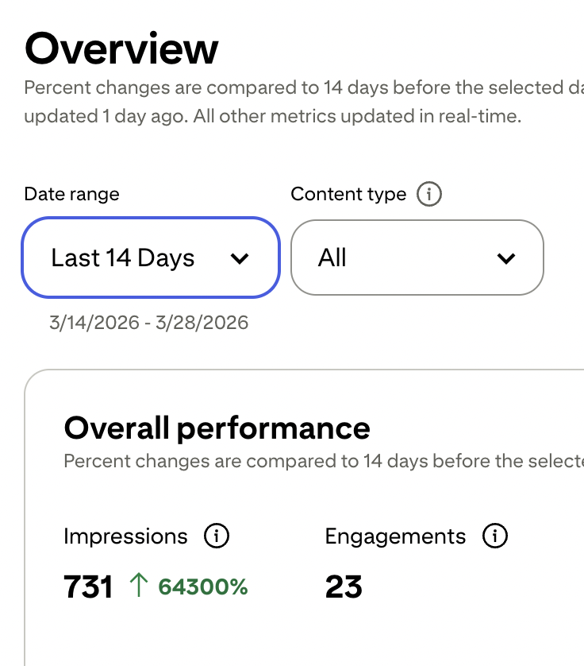584x666 pixels.
Task: Click the Engagements value 23
Action: click(x=344, y=587)
